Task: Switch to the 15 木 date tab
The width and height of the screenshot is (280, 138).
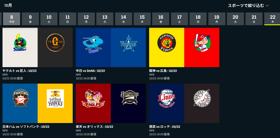Action: (142, 19)
